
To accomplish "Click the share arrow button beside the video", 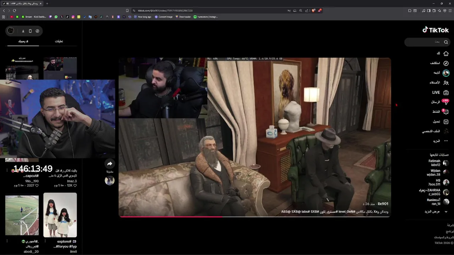I will coord(110,164).
